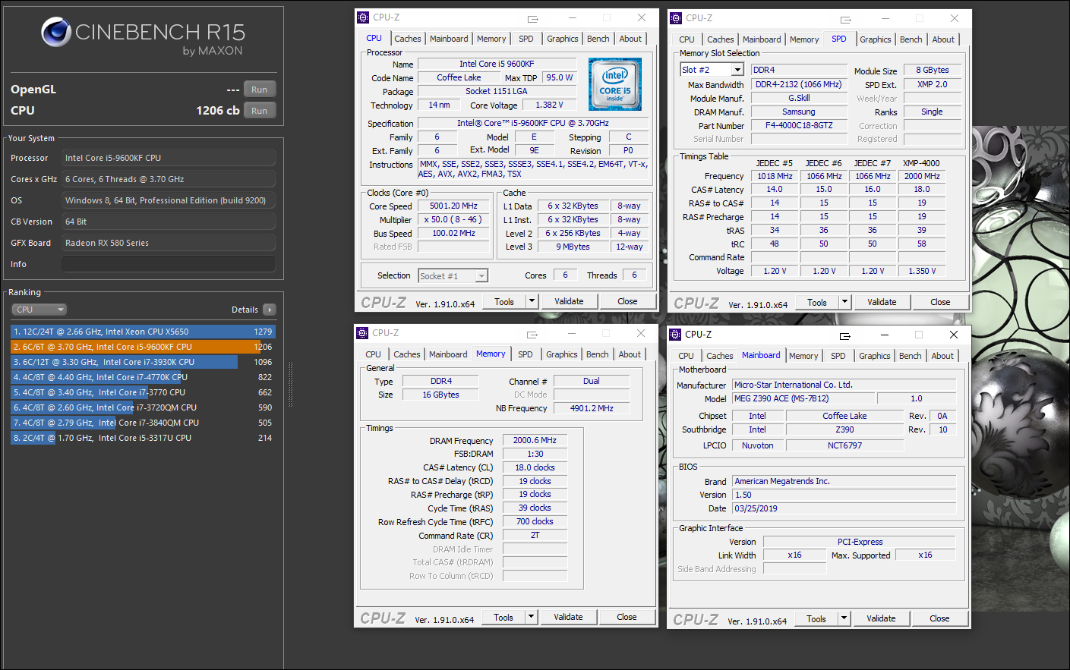Screen dimensions: 1070x670
Task: Click CPU-Z app icon in top-left window title
Action: click(x=363, y=17)
